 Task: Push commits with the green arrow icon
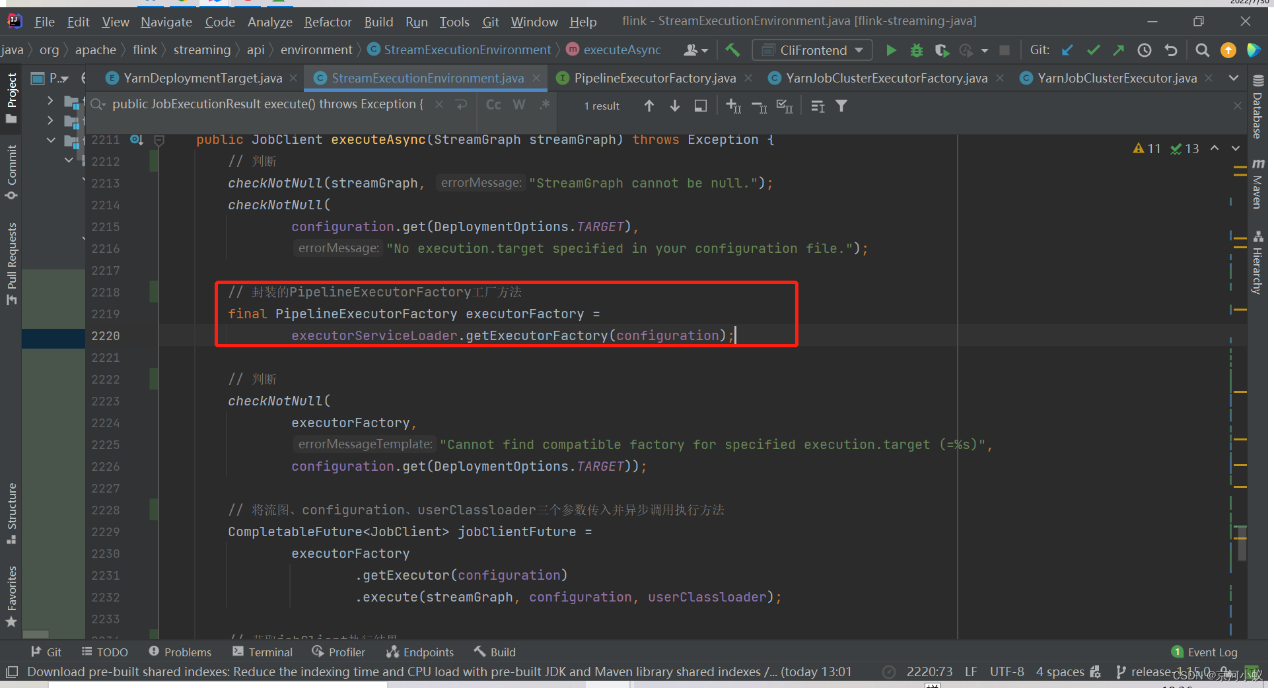pyautogui.click(x=1119, y=50)
